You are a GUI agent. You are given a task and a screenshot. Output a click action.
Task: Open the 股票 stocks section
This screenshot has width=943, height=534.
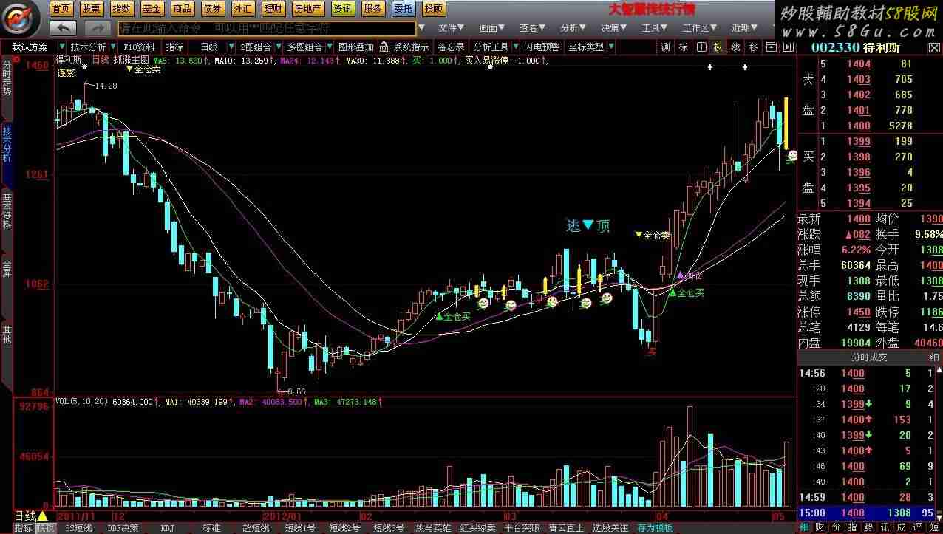tap(92, 9)
